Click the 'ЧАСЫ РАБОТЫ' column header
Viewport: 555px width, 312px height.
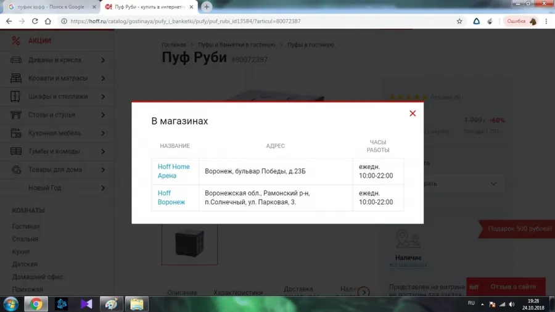point(377,146)
